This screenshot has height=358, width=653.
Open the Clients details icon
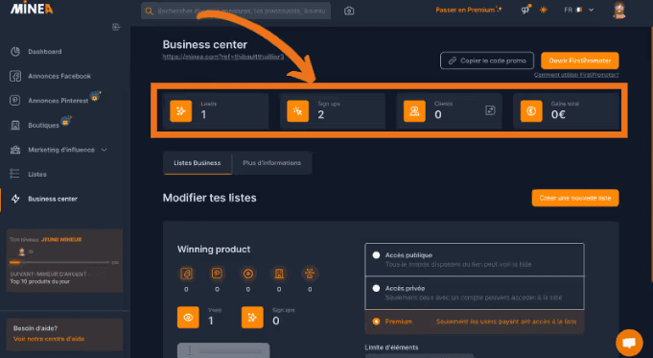[x=490, y=110]
